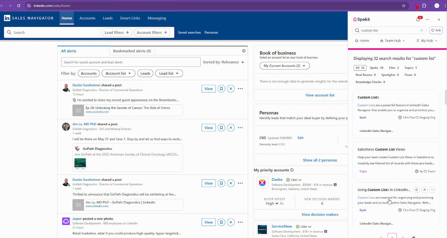Click View decision makers for Daxko
The height and width of the screenshot is (238, 447).
(320, 215)
